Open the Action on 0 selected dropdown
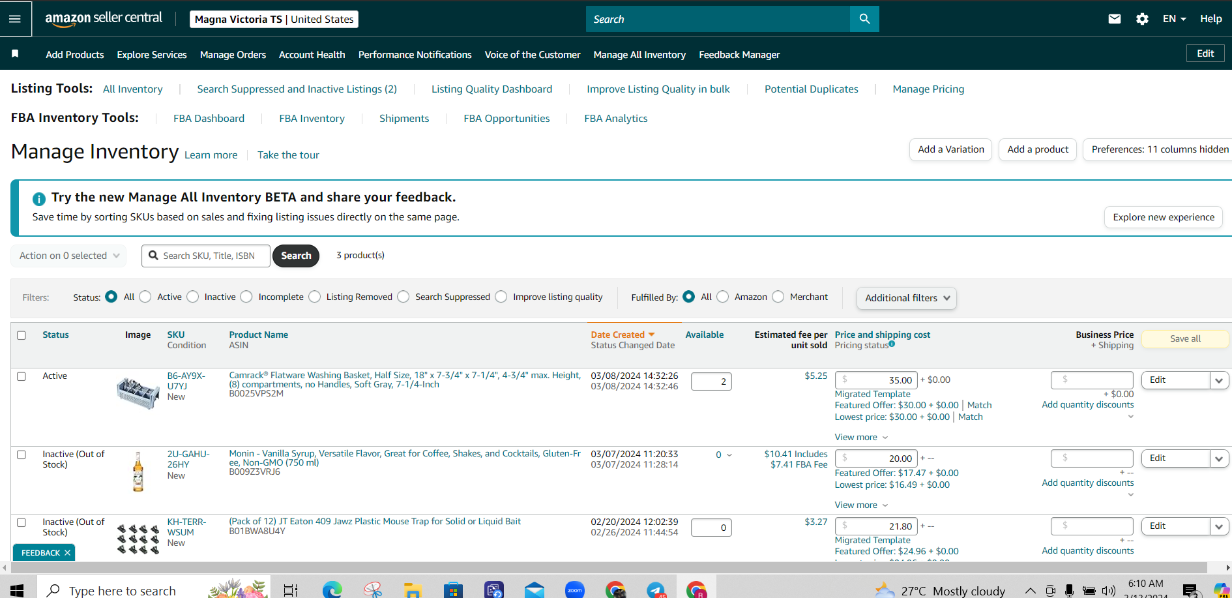The width and height of the screenshot is (1232, 598). (x=68, y=256)
